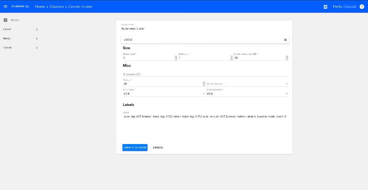Expand the Billing sidebar section
This screenshot has height=190, width=368.
36,39
